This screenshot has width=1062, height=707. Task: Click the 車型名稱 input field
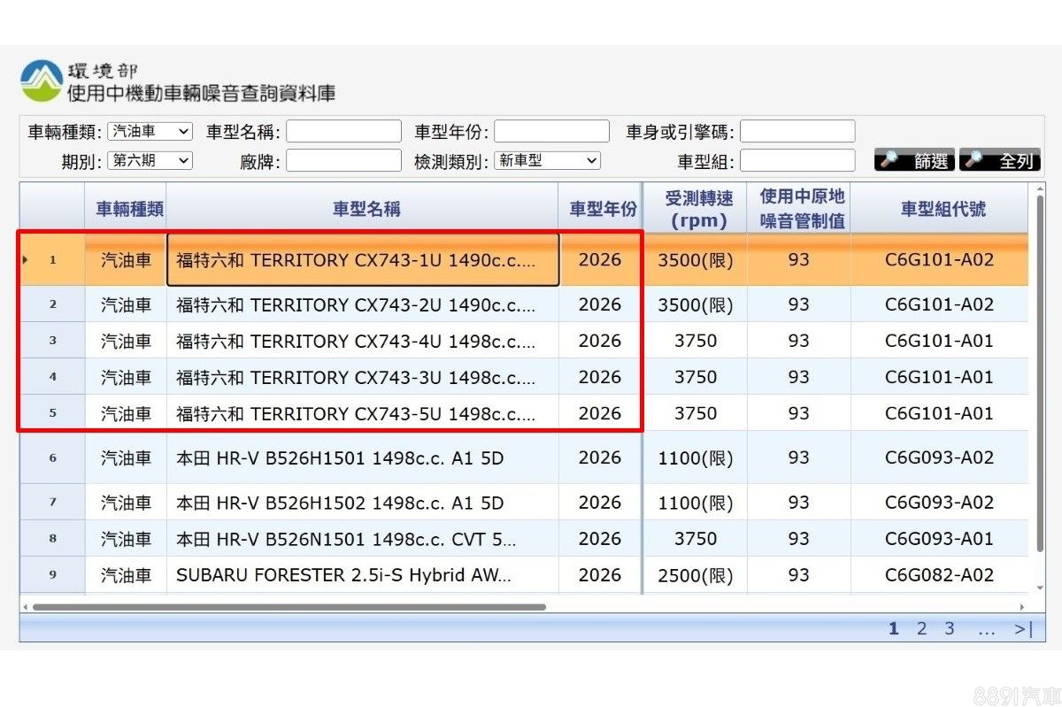tap(343, 132)
